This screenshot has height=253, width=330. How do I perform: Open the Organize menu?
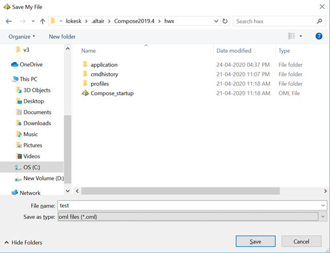point(22,37)
